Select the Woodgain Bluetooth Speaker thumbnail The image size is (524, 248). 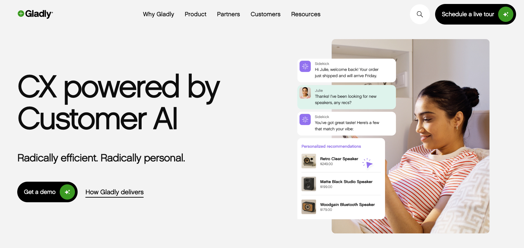(x=309, y=207)
